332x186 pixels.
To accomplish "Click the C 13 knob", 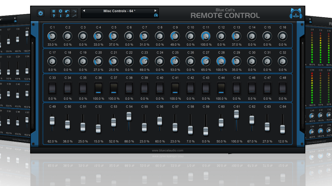I will pyautogui.click(x=236, y=36).
